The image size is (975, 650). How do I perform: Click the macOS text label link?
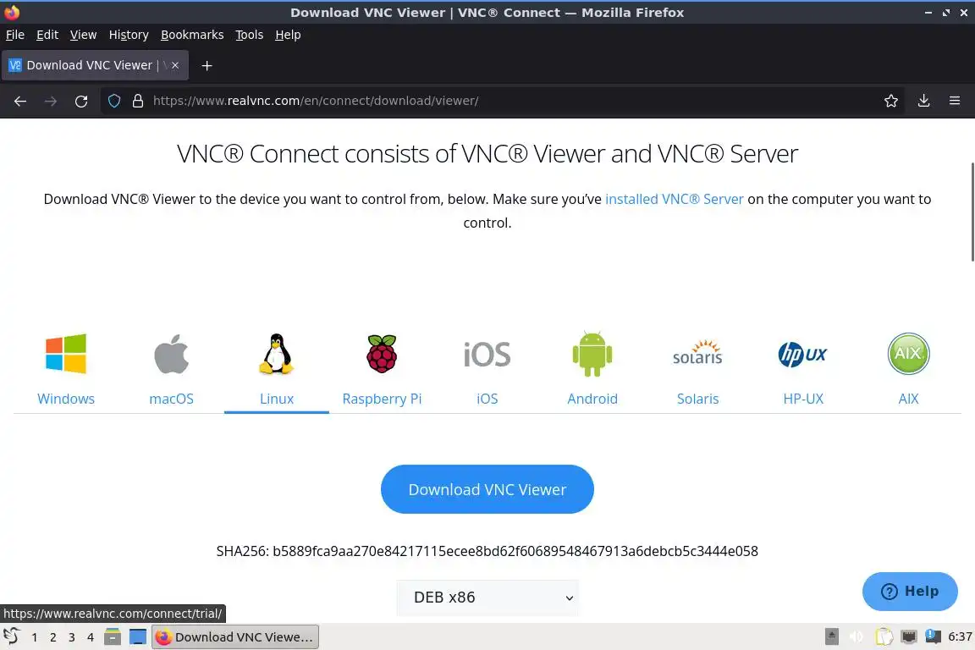[x=172, y=399]
